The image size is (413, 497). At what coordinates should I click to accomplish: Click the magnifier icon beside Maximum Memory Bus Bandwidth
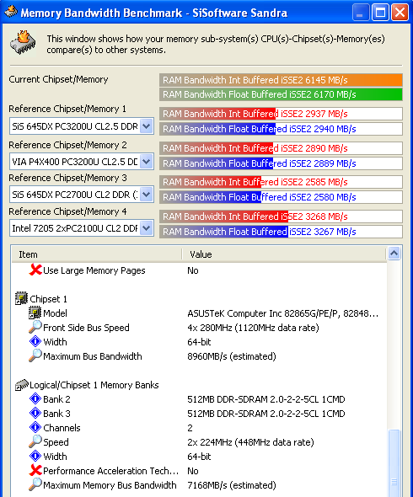(35, 484)
